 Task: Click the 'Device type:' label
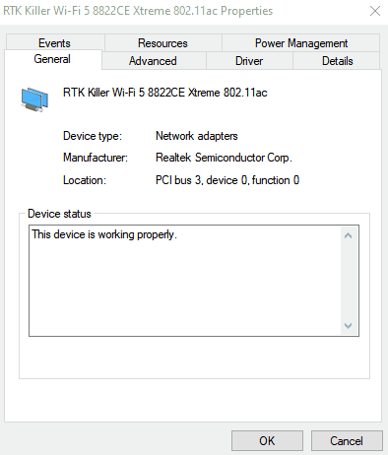point(93,136)
